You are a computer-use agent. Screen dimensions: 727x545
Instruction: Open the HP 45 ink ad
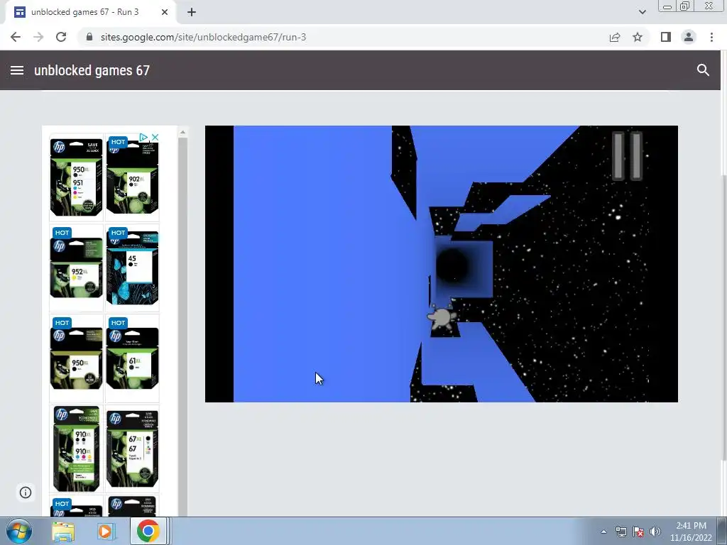pyautogui.click(x=133, y=267)
